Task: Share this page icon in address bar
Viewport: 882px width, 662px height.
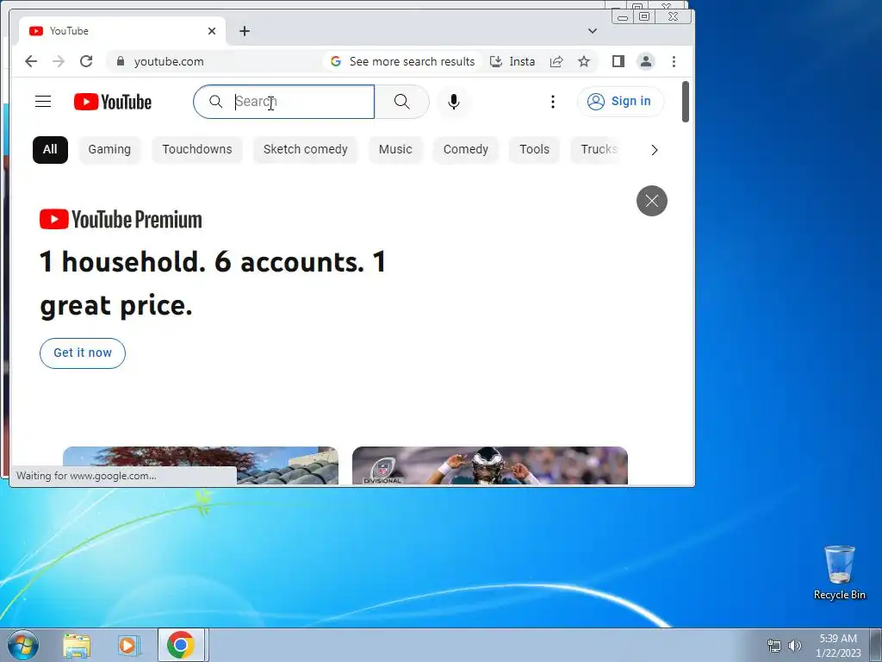Action: coord(556,61)
